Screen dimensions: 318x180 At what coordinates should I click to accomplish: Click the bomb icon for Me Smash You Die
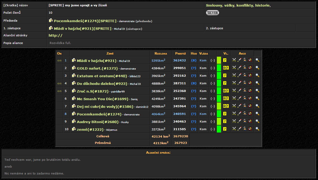[250, 98]
